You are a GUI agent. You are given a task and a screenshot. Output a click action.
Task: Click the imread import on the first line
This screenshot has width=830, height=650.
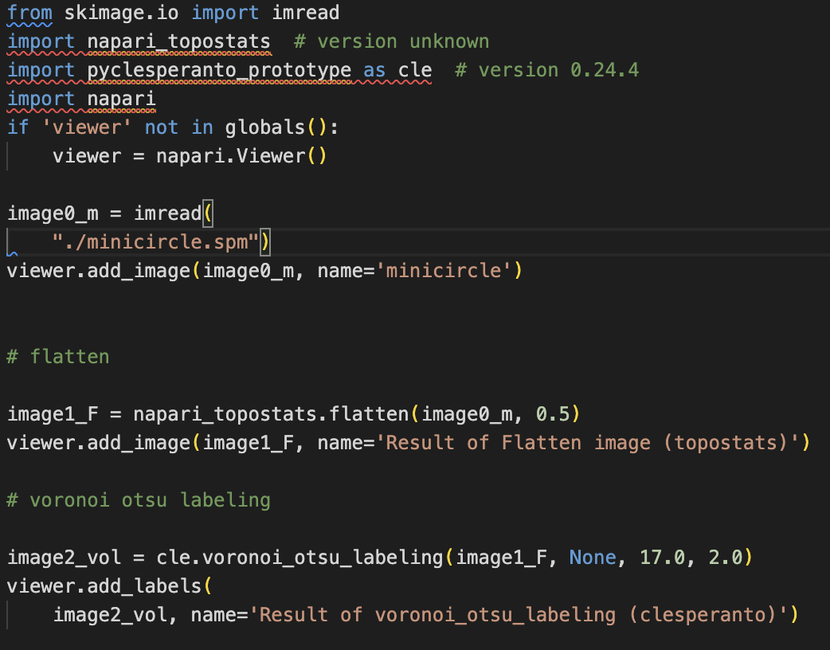(306, 13)
